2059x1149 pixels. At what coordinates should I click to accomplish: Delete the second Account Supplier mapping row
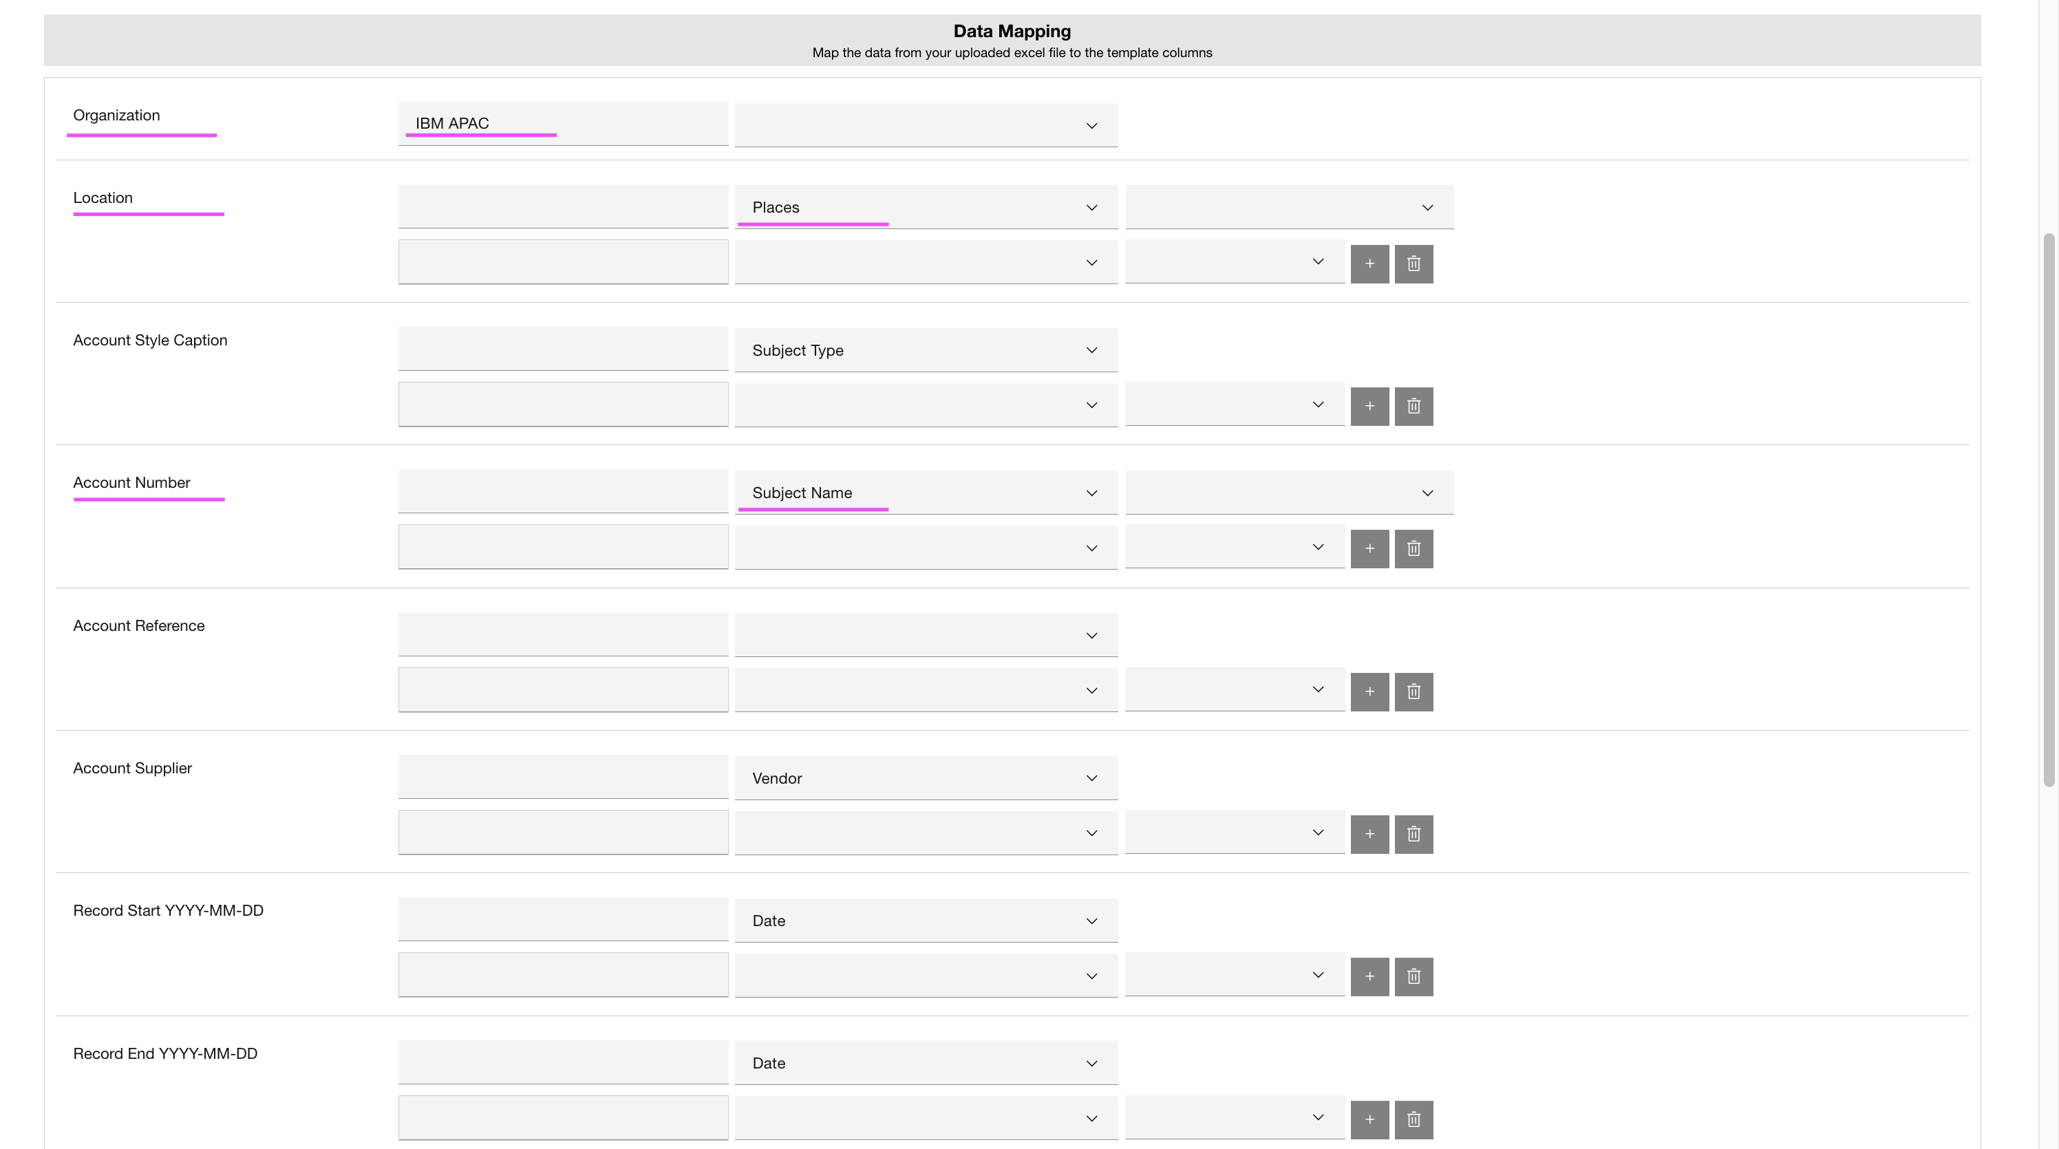coord(1413,833)
